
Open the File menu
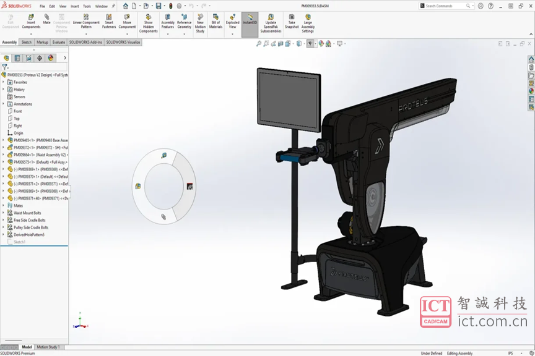coord(42,6)
